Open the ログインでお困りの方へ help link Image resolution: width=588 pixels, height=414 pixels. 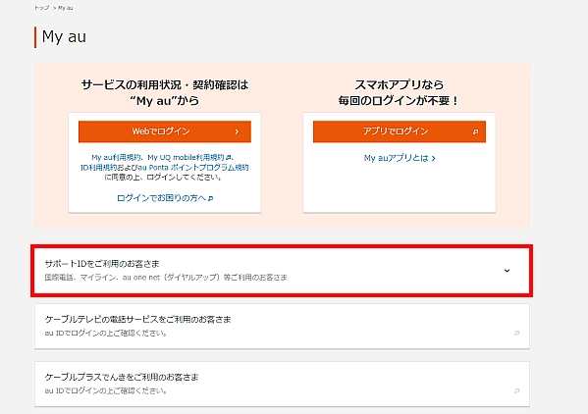pos(165,198)
